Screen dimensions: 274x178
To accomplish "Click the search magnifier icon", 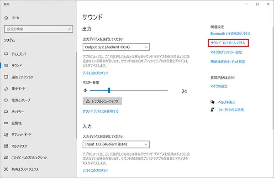I will pyautogui.click(x=69, y=29).
